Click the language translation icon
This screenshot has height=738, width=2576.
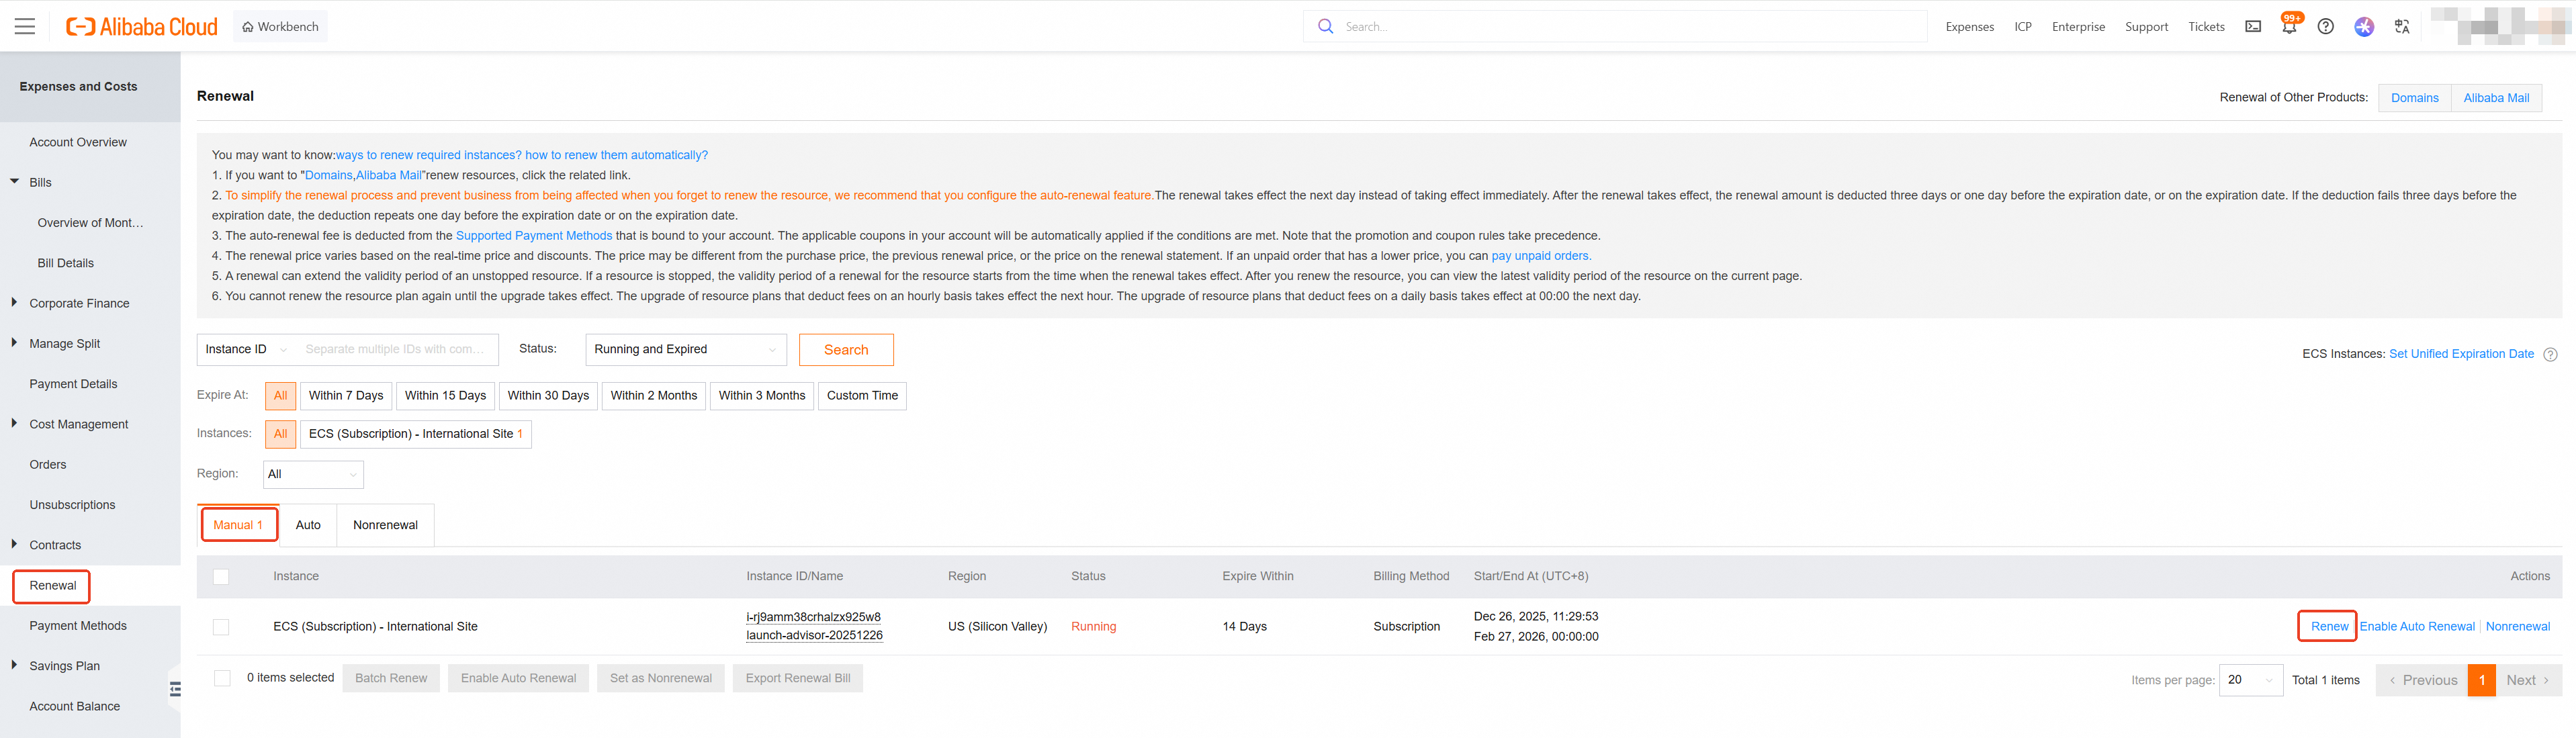coord(2402,27)
